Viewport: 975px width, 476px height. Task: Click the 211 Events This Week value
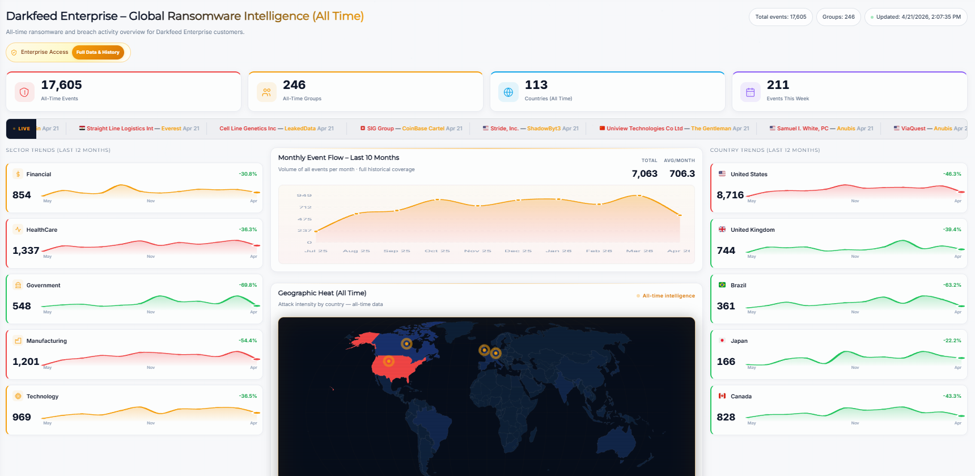coord(778,85)
